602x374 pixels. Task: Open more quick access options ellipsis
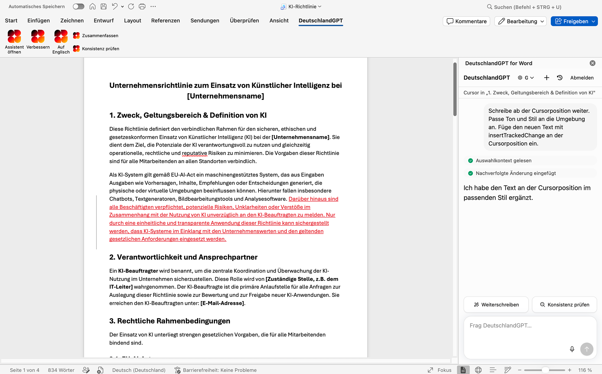point(153,7)
